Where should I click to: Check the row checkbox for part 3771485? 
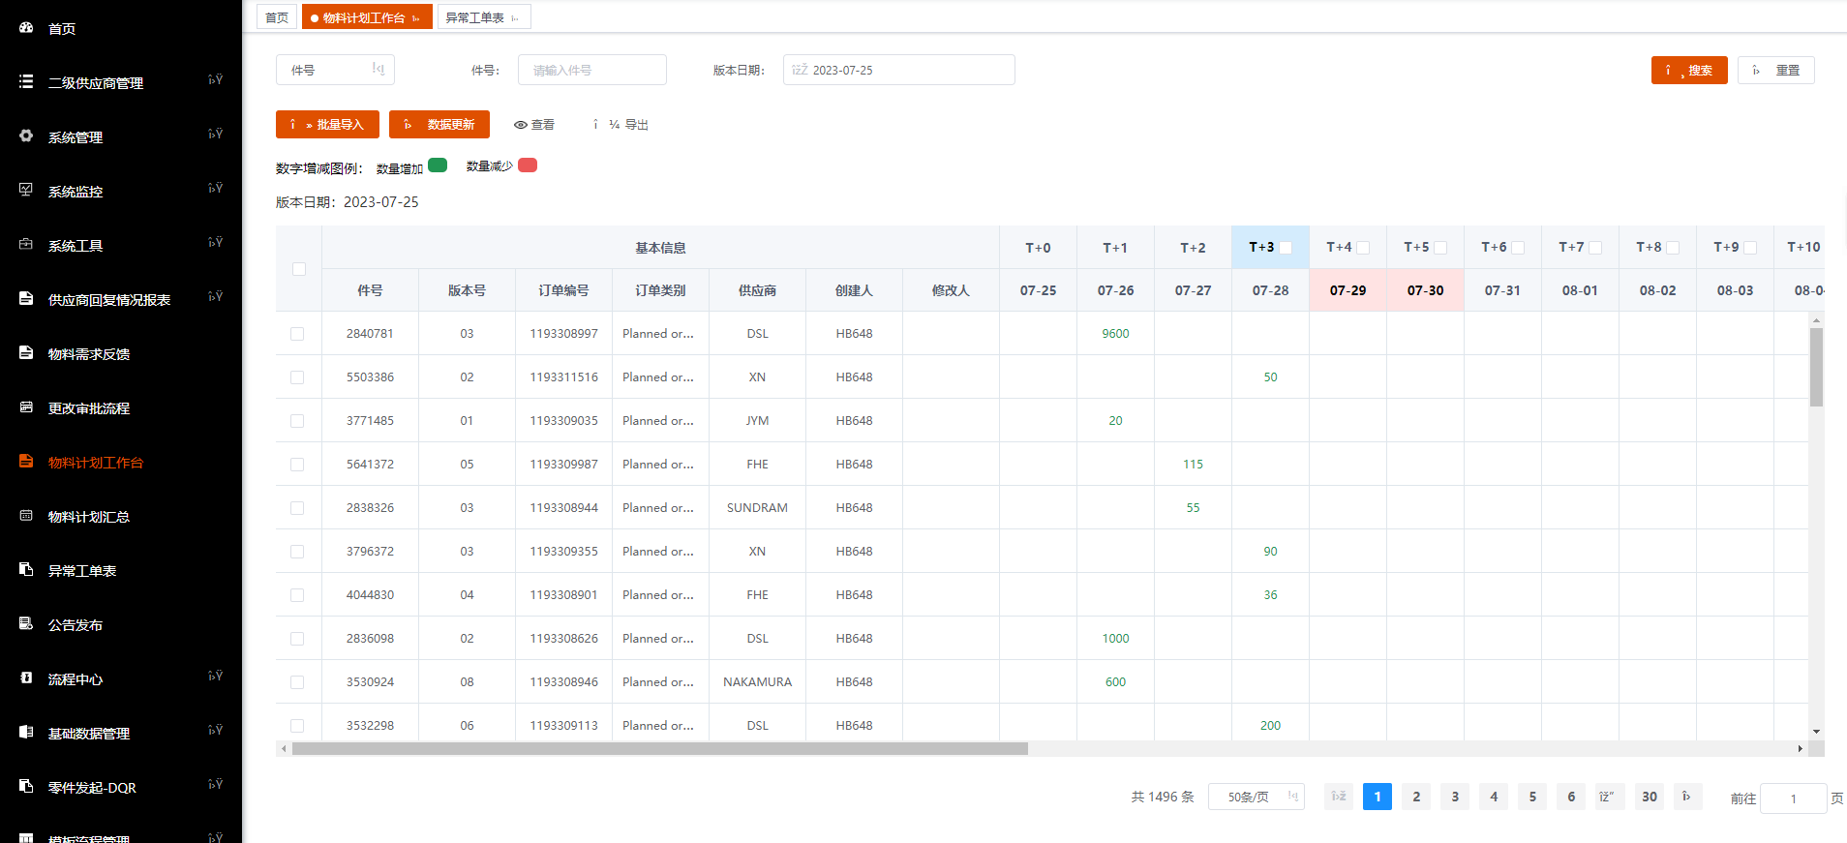pos(297,421)
